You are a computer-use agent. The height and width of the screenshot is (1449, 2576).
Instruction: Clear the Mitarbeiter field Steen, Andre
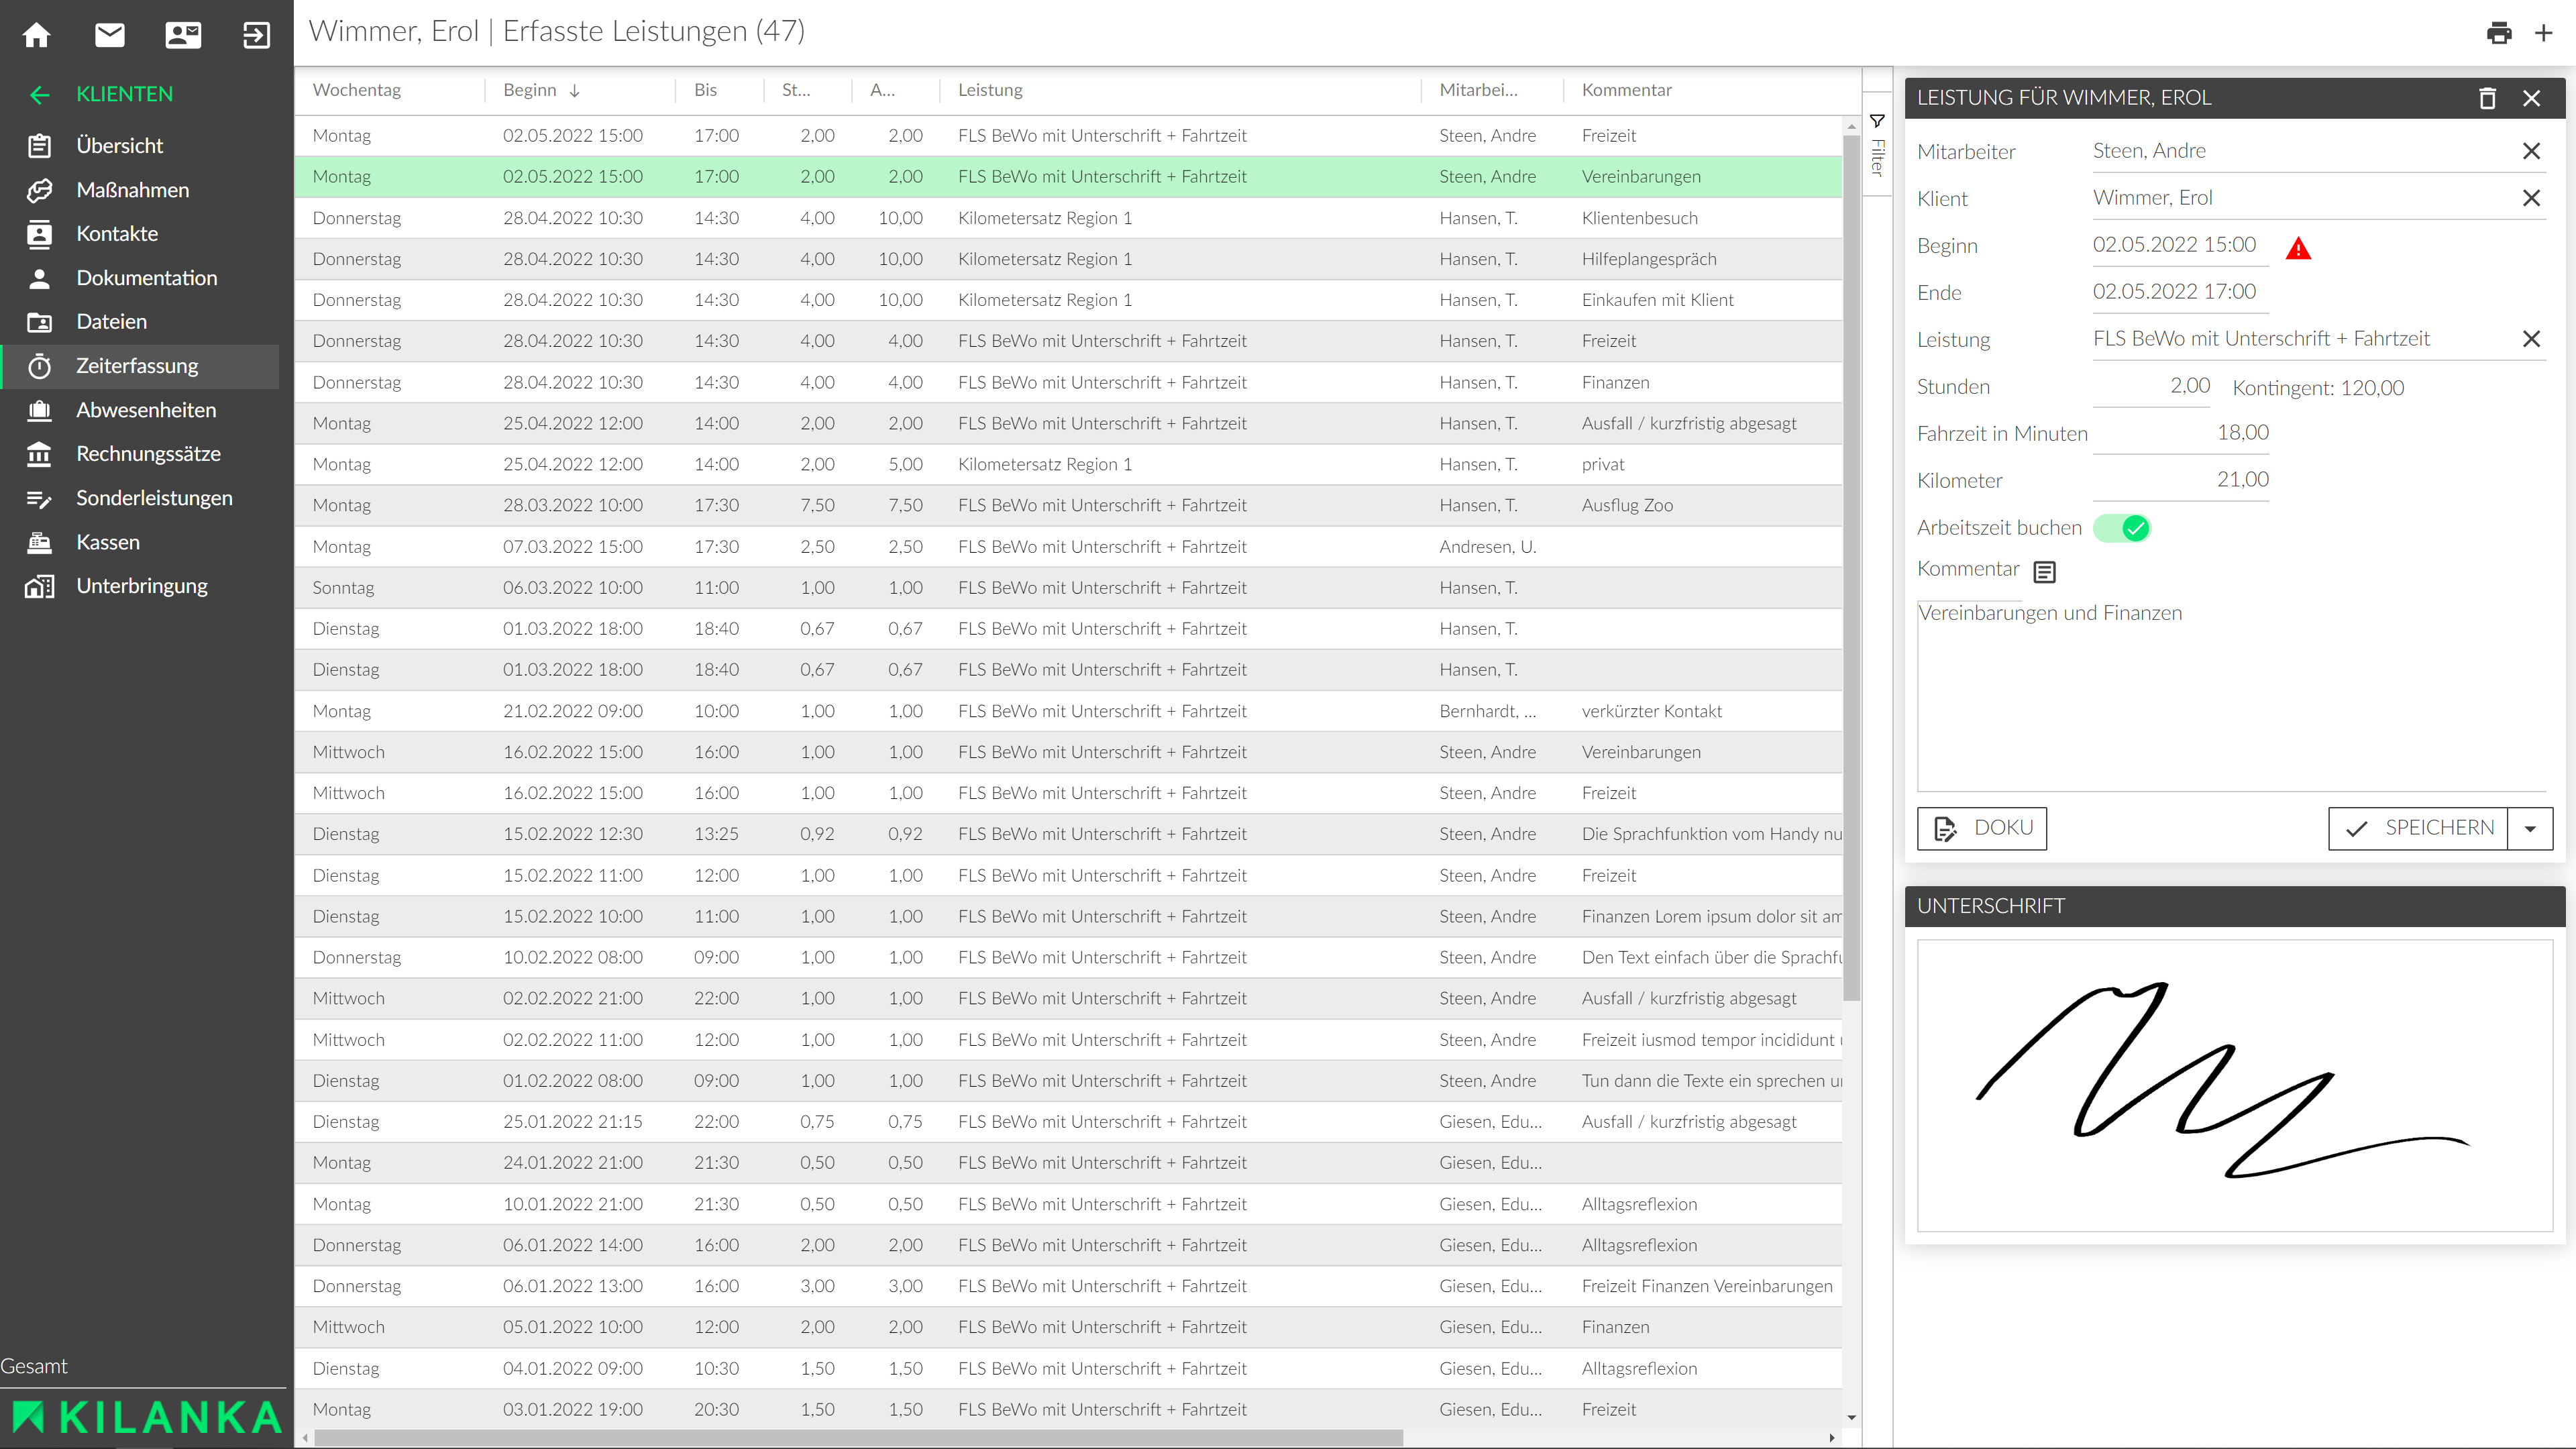pyautogui.click(x=2531, y=151)
